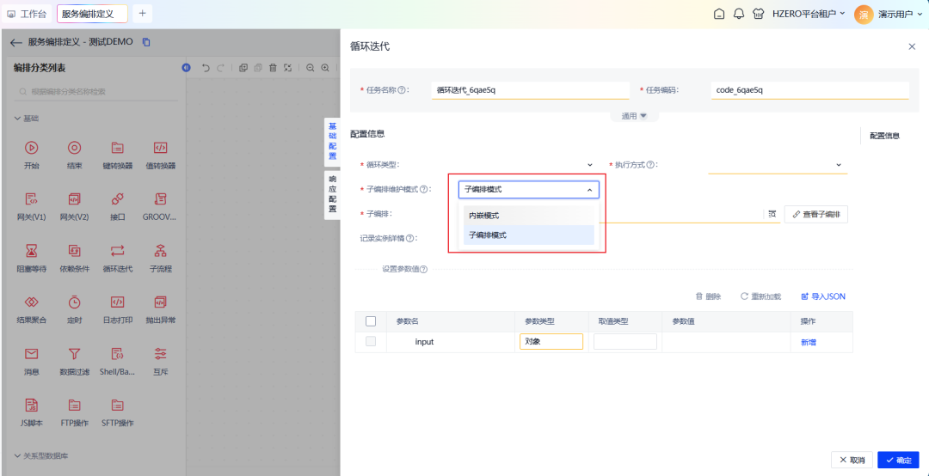This screenshot has width=929, height=476.
Task: Click the 数据过滤 funnel icon
Action: pyautogui.click(x=75, y=353)
